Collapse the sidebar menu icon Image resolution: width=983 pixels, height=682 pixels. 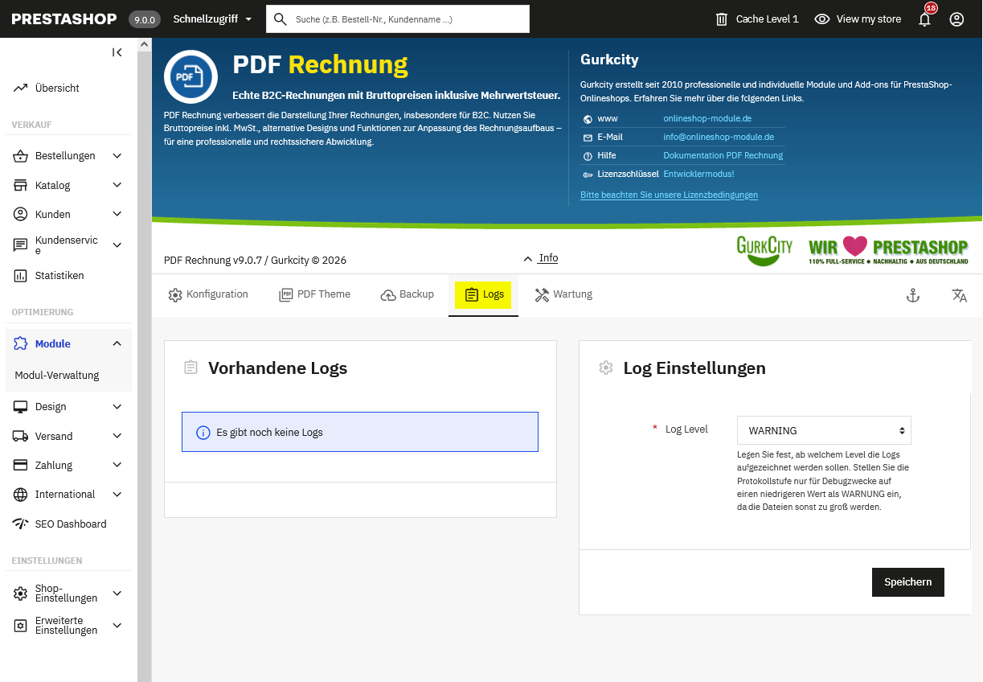coord(117,52)
